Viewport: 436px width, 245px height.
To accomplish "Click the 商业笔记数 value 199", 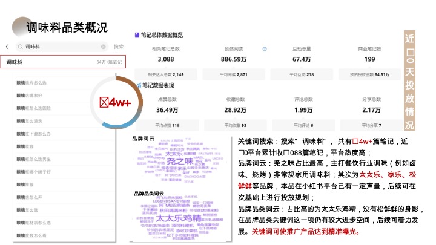I will (369, 59).
